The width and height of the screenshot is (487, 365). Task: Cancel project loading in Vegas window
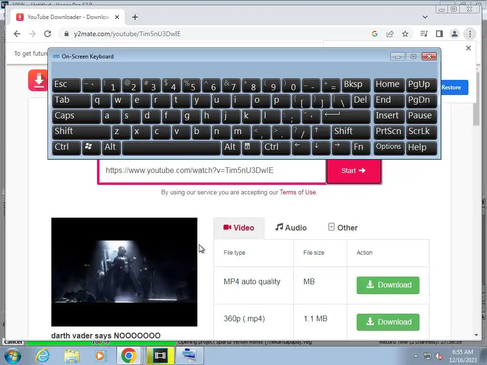click(x=13, y=342)
